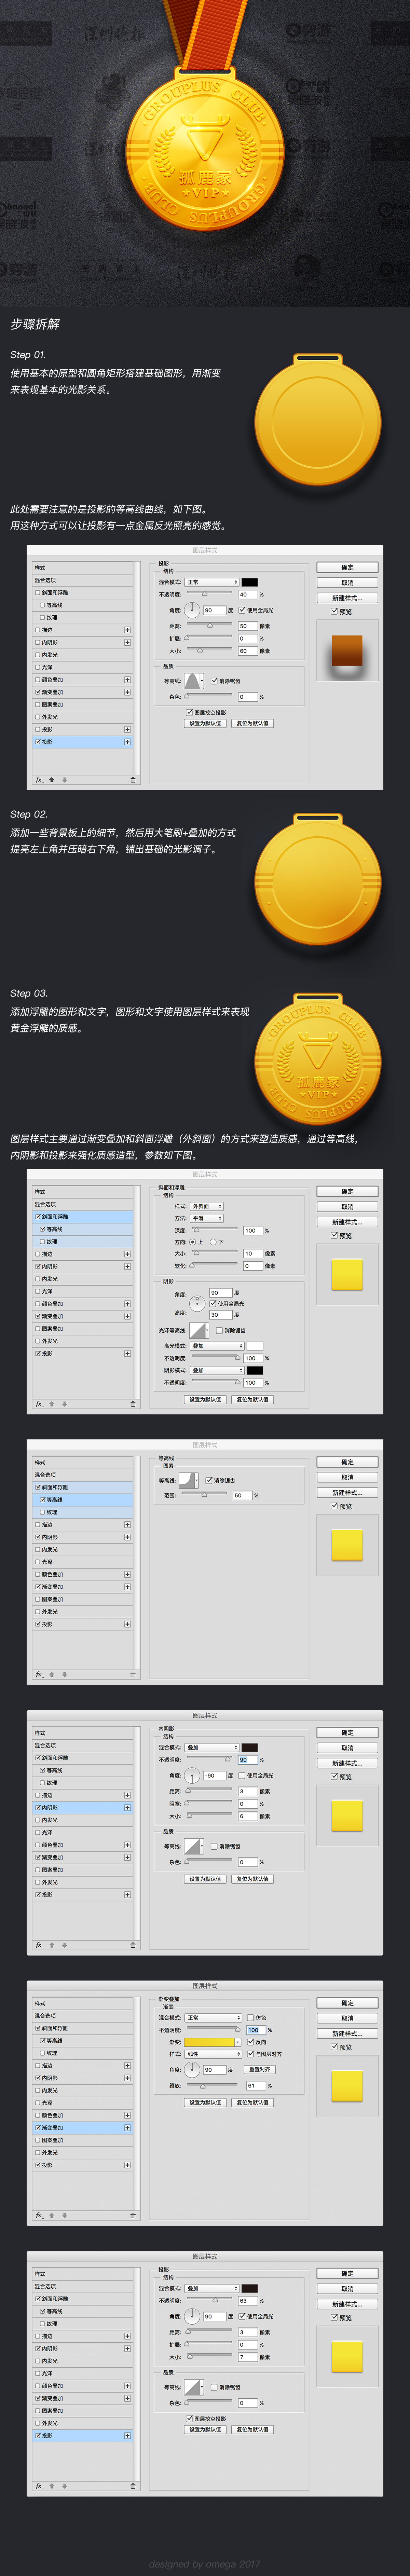Select 外发光 row in bottom yellow-preview 投影 dialog
The image size is (410, 2576).
coord(83,2423)
